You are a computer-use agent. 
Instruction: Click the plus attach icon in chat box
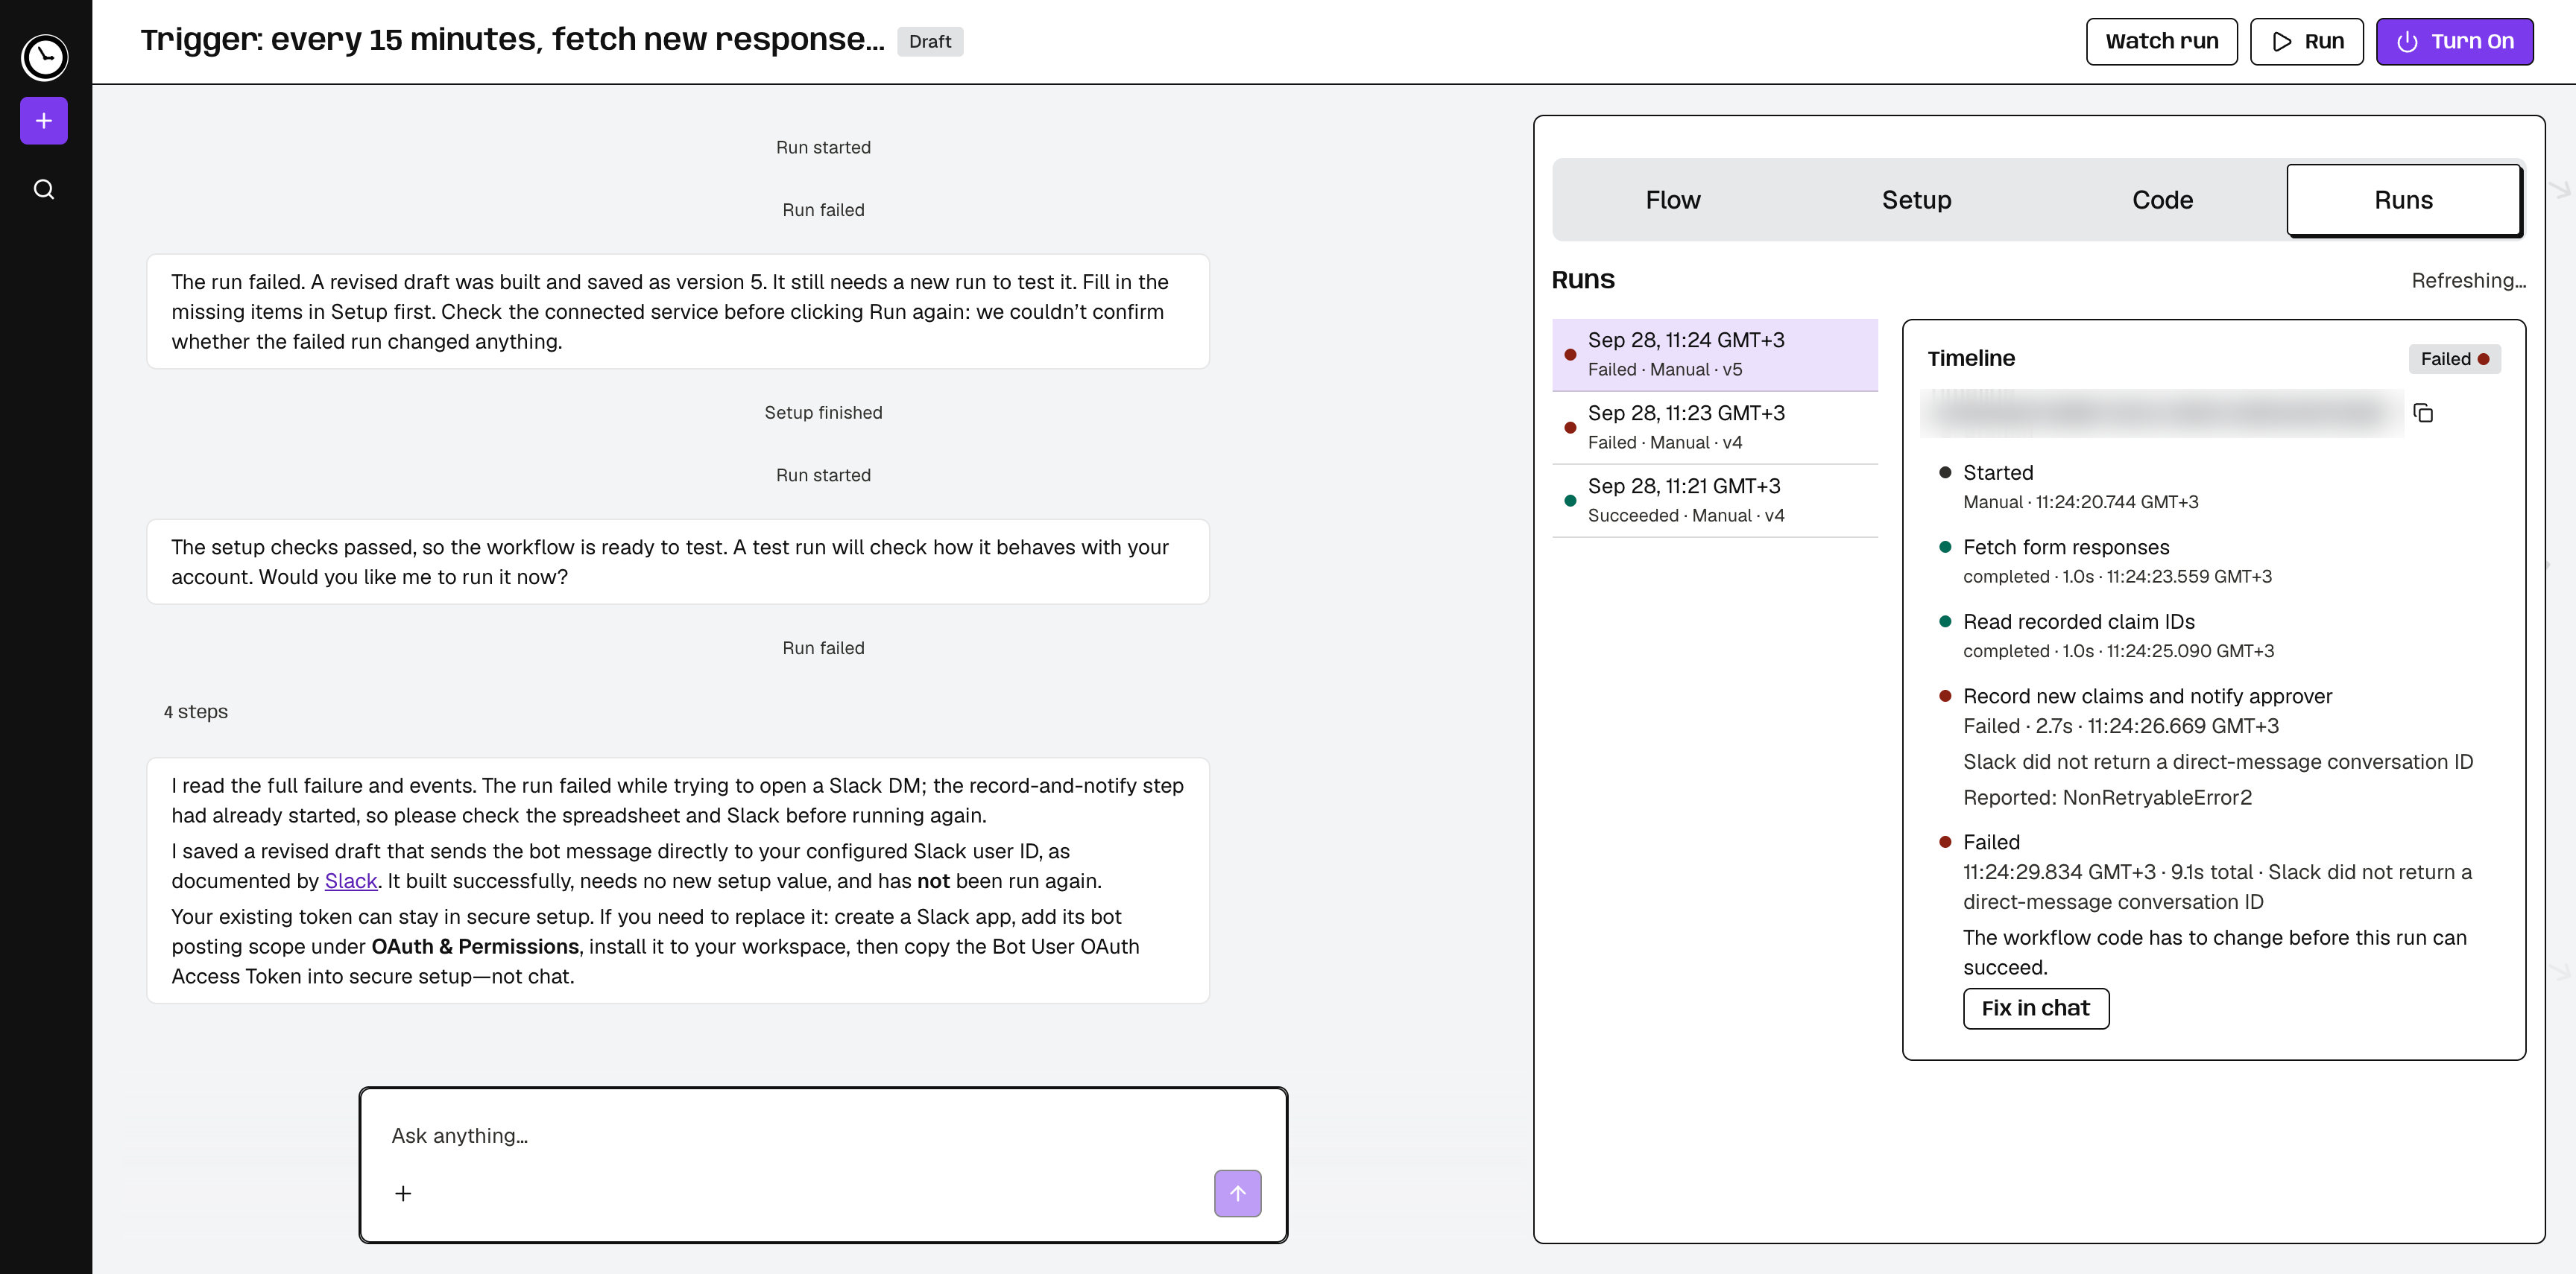tap(403, 1193)
